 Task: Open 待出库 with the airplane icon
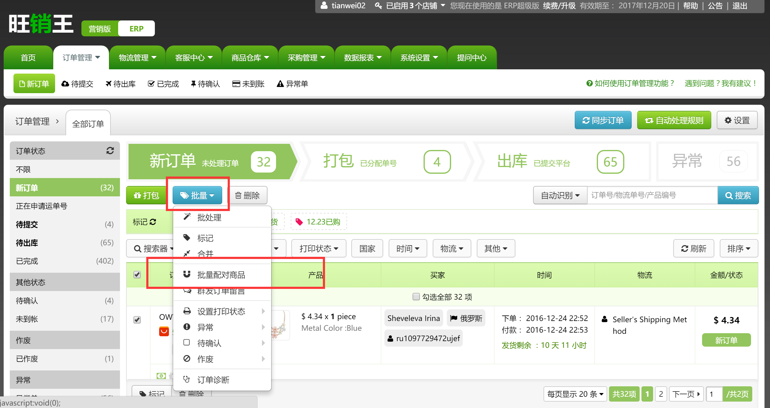pos(121,84)
